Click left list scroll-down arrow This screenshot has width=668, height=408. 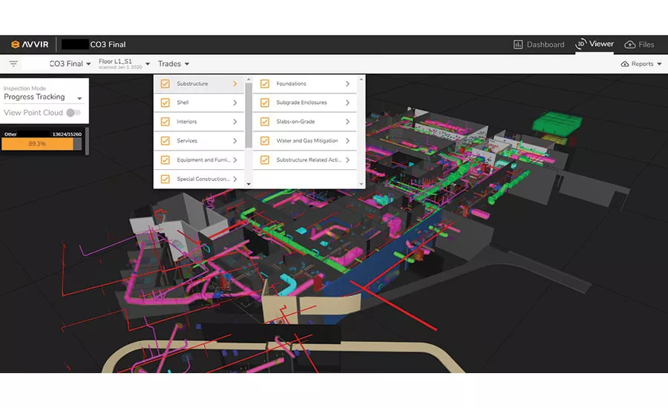tap(249, 184)
